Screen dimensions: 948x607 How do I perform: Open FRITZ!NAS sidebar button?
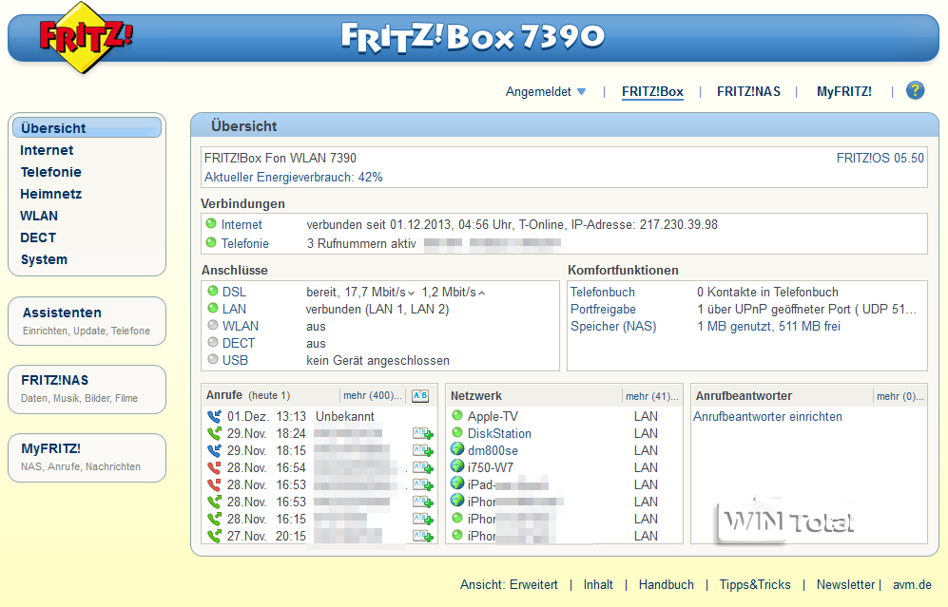tap(87, 389)
